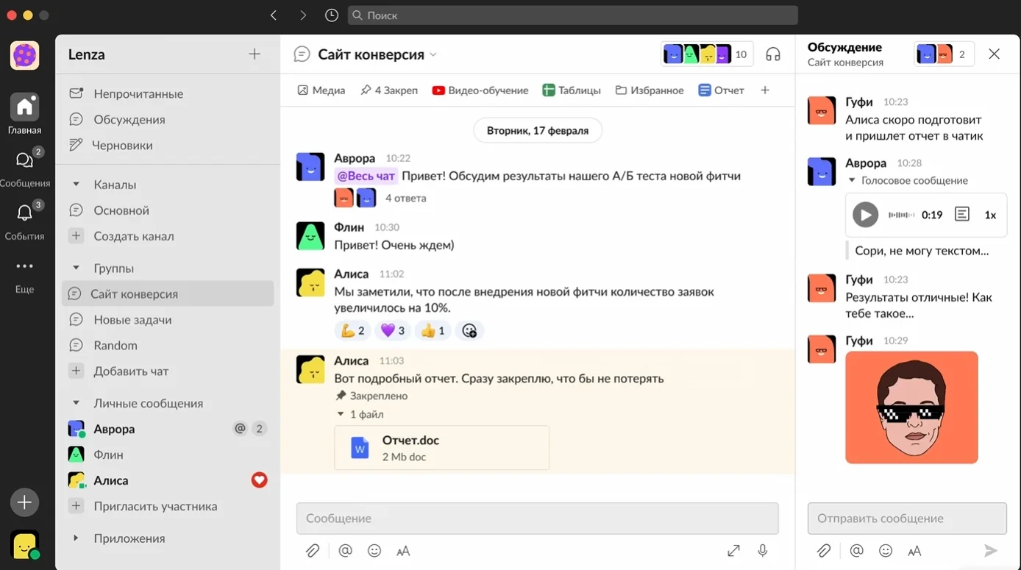Screen dimensions: 1021x570
Task: Click the add reaction icon under Алиса's message
Action: click(469, 331)
